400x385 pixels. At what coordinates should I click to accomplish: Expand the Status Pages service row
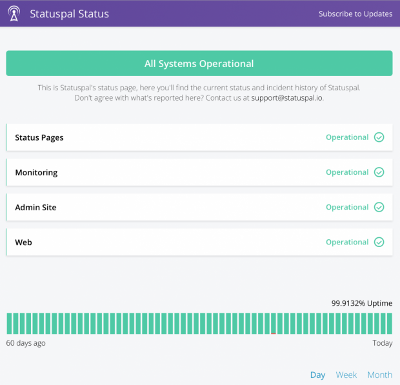39,137
